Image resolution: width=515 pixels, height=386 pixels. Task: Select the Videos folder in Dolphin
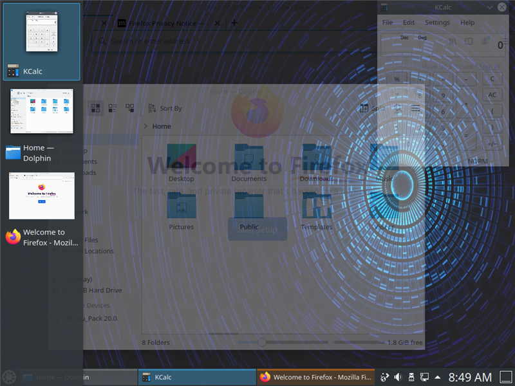pos(384,211)
